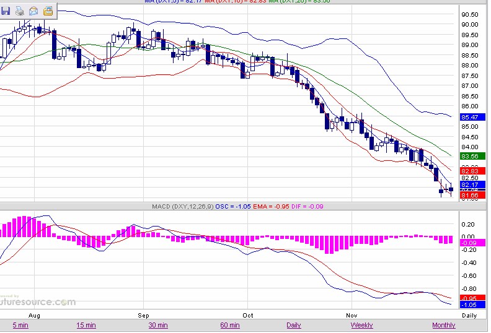Select the 60 min timeframe link
Viewport: 491px width, 333px height.
[x=230, y=325]
